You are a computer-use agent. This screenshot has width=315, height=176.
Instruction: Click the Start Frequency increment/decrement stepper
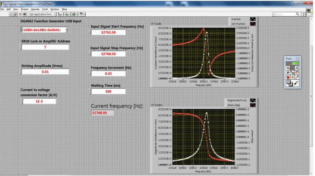[x=90, y=31]
